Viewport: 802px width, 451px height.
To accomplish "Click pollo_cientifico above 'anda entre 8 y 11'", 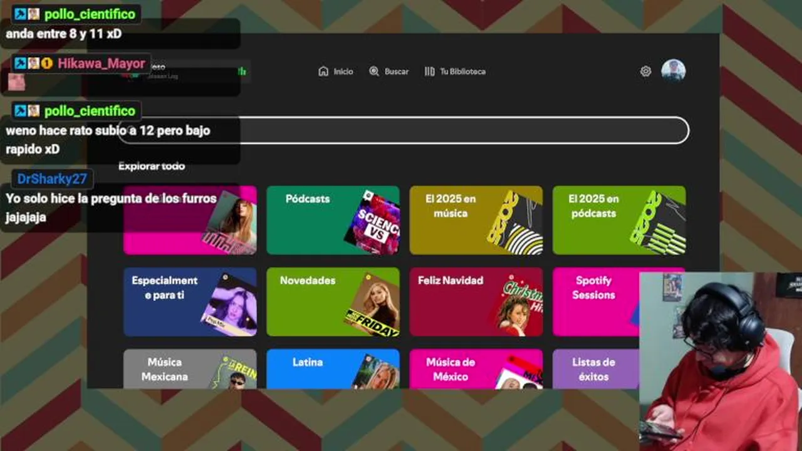I will [x=90, y=13].
